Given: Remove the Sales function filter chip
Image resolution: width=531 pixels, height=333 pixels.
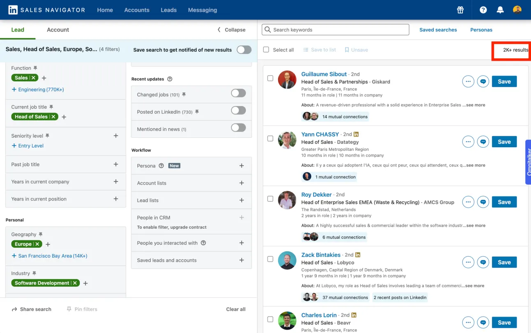Looking at the screenshot, I should tap(33, 78).
